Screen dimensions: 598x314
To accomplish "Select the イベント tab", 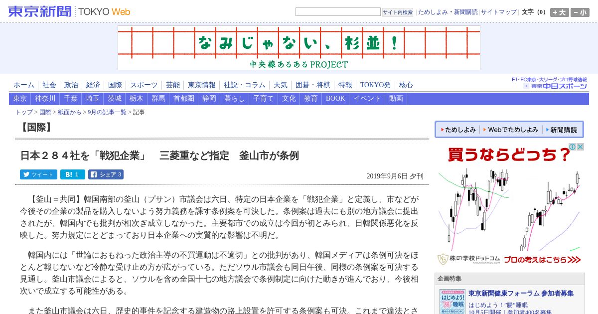I will click(367, 99).
